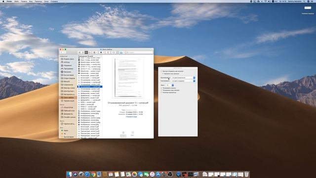The image size is (316, 178).
Task: Open the Вид menu
Action: click(x=31, y=1)
